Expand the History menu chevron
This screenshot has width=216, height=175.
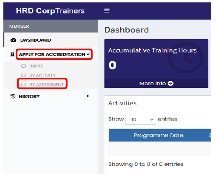[88, 96]
